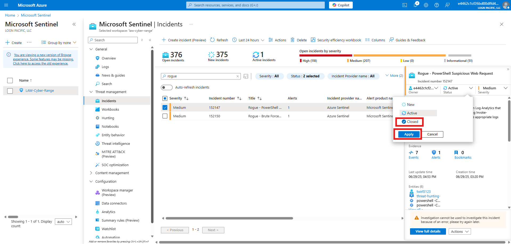Open Watchlist in the menu
The image size is (511, 244).
point(109,229)
